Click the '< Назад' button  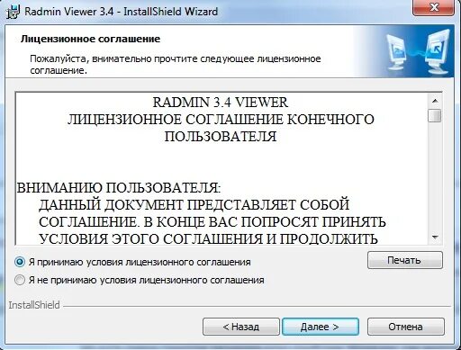point(241,327)
